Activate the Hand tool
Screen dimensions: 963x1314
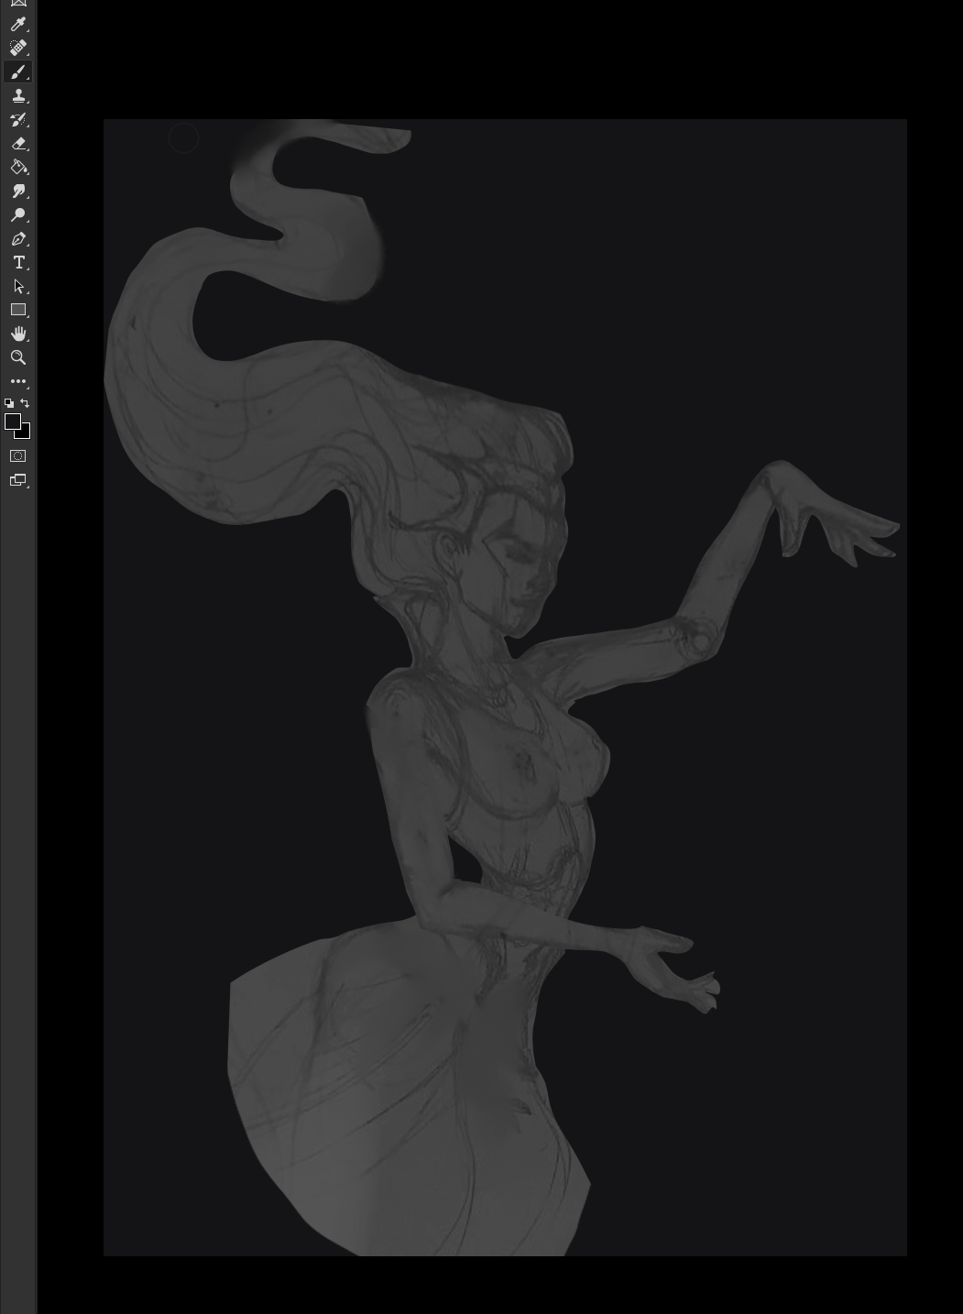(17, 334)
